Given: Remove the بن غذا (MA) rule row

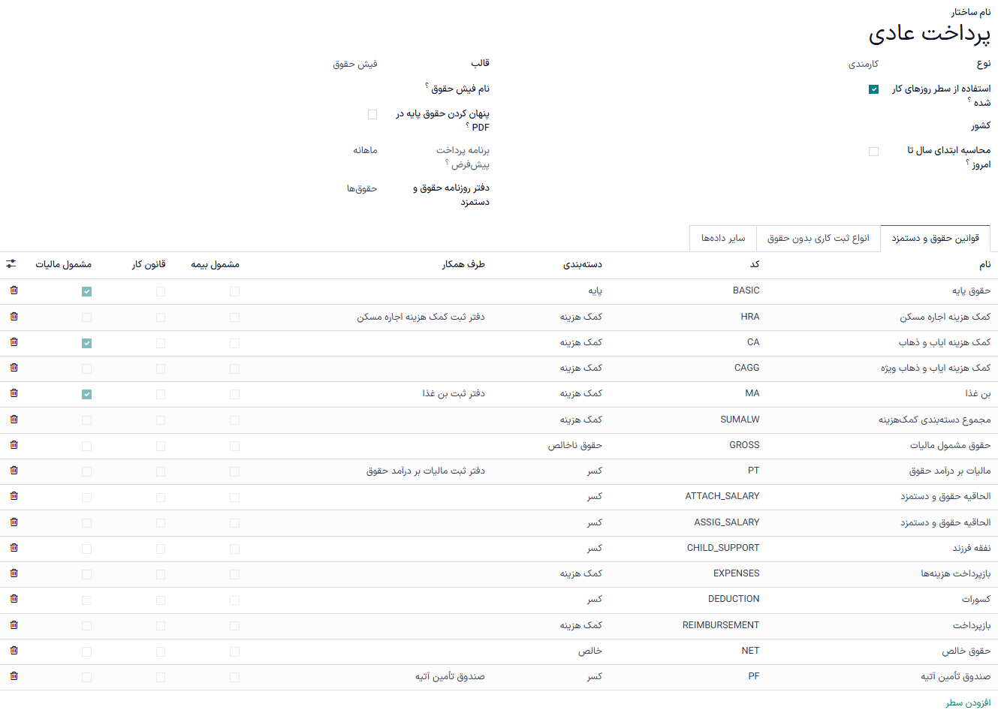Looking at the screenshot, I should (x=14, y=393).
